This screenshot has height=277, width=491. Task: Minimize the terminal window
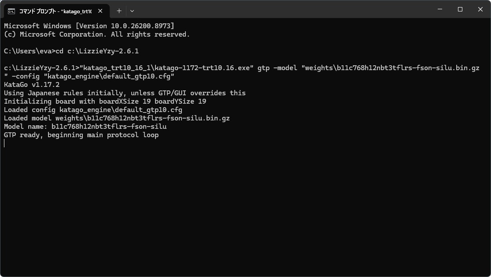[x=440, y=9]
